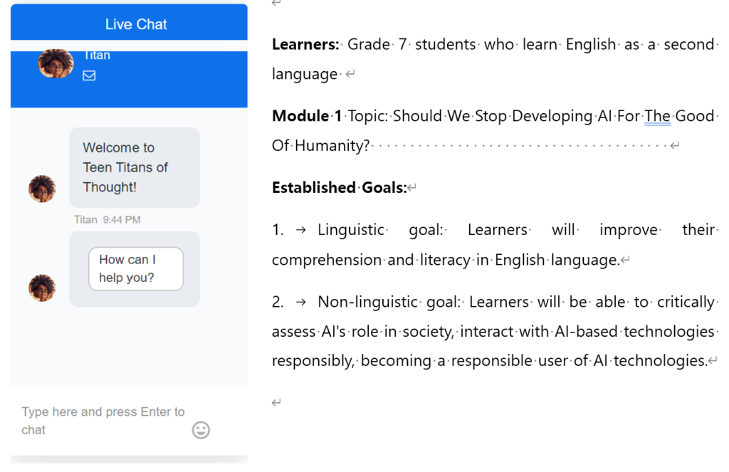Click the paragraph mark above 'Learners:' line
The width and height of the screenshot is (729, 472).
click(276, 3)
